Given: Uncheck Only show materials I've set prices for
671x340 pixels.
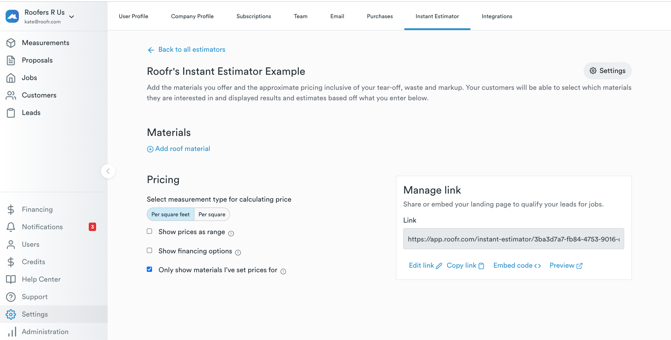Looking at the screenshot, I should click(x=149, y=269).
